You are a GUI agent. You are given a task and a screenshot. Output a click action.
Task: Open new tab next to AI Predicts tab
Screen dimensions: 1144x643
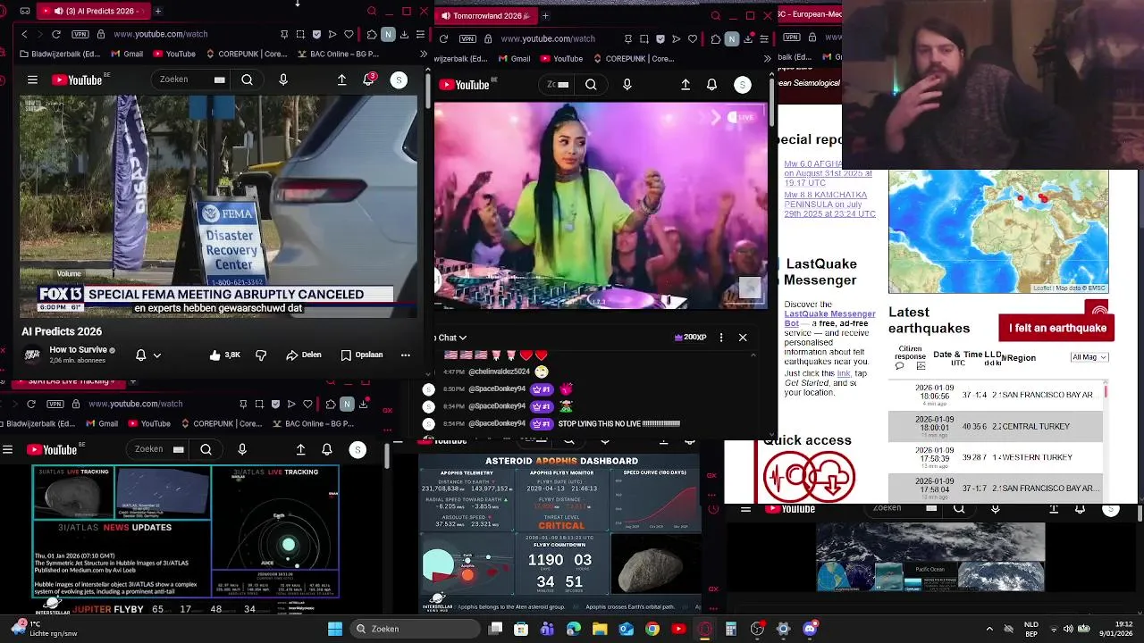(x=157, y=11)
